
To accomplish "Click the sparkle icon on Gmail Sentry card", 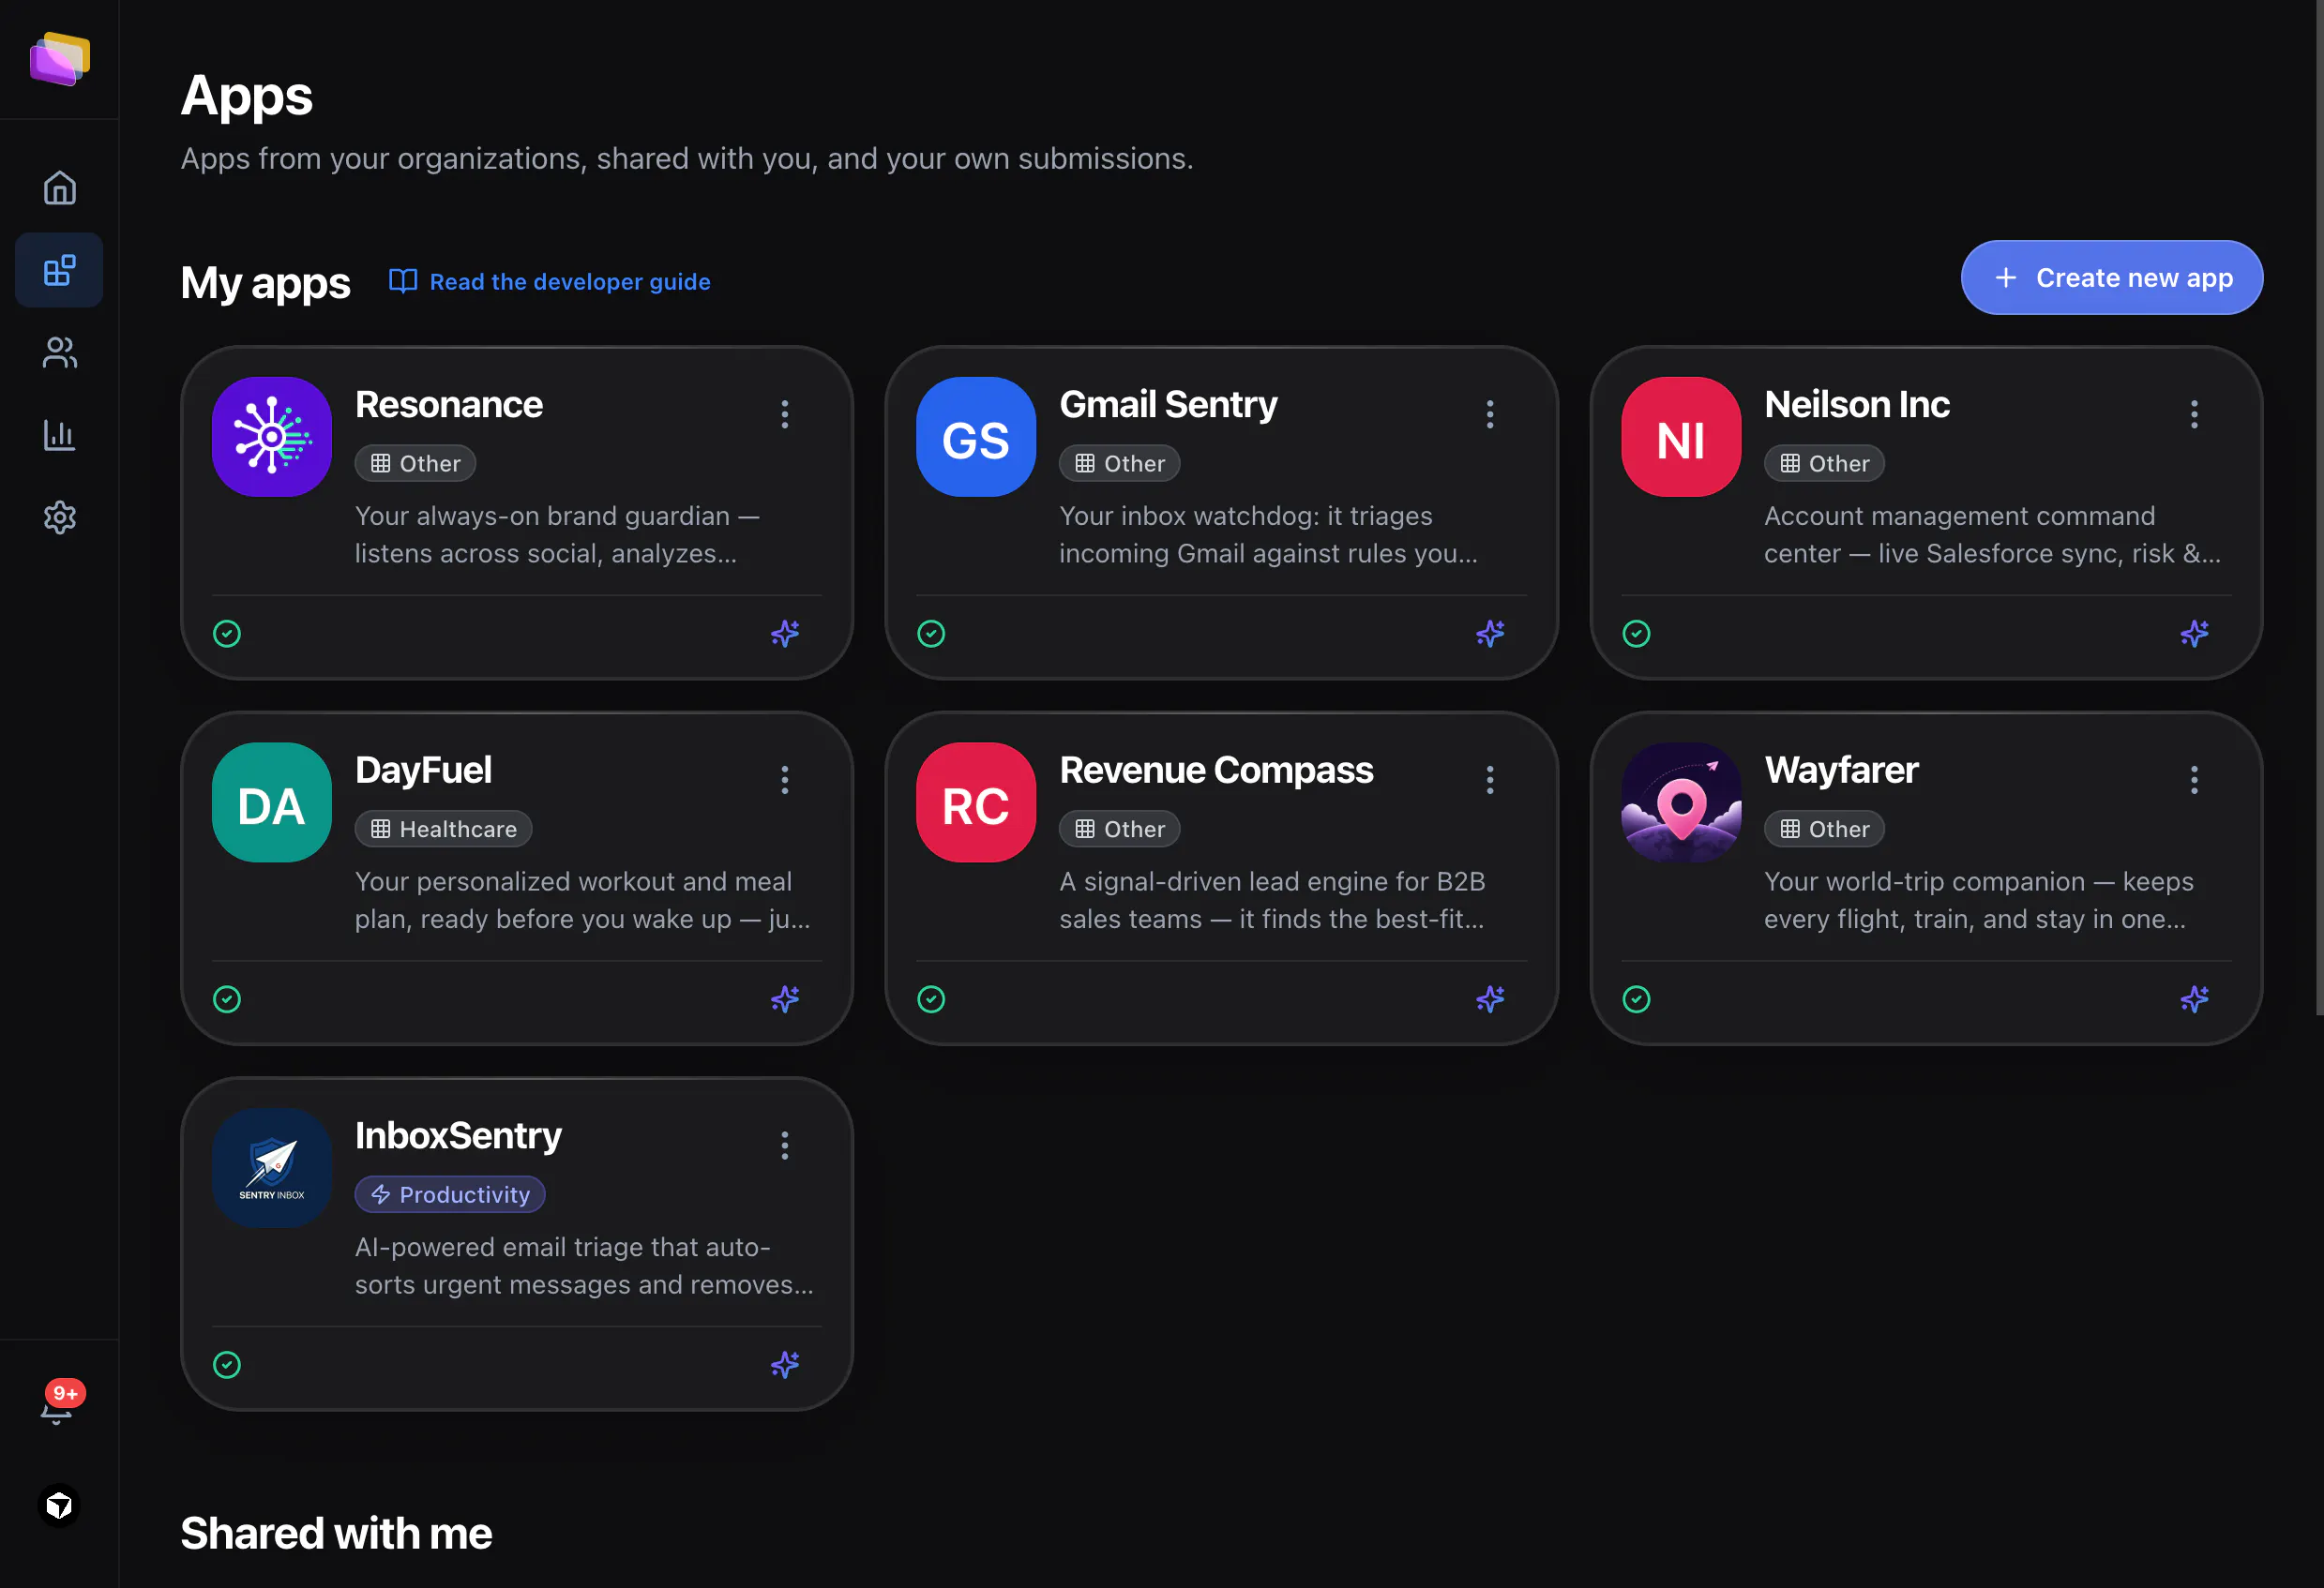I will tap(1490, 634).
